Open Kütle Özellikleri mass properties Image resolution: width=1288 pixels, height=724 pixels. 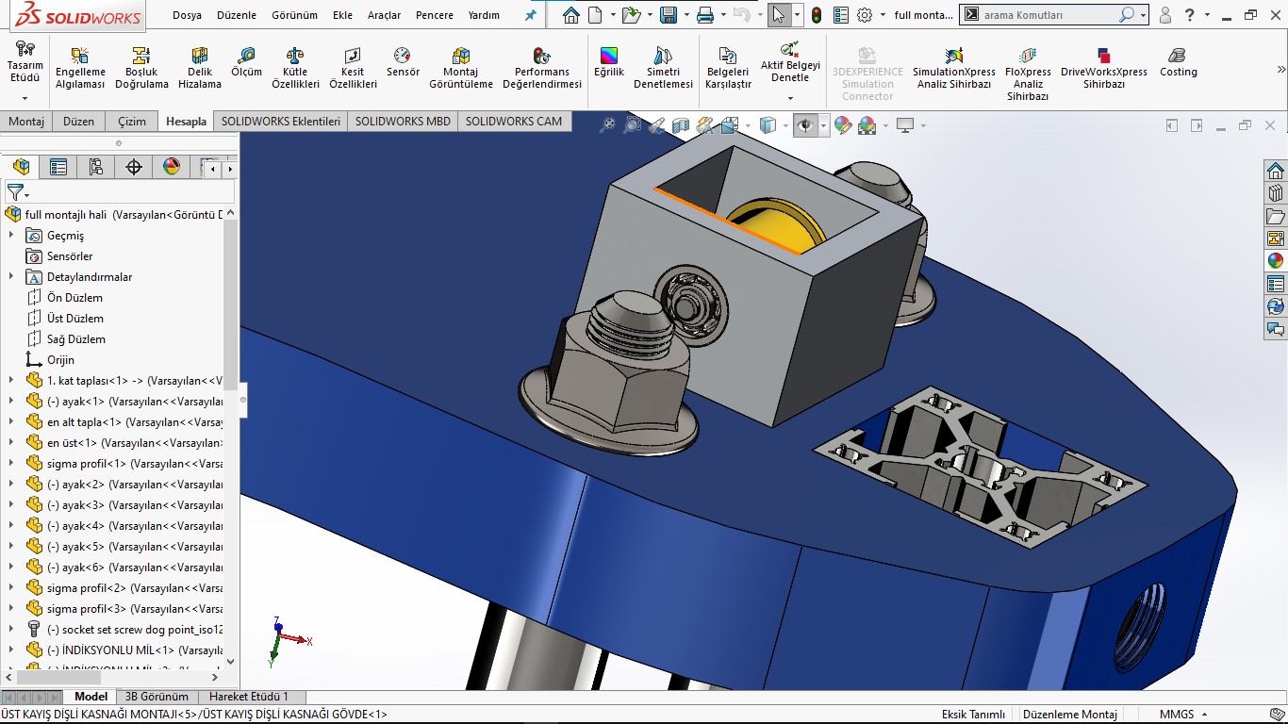(296, 68)
